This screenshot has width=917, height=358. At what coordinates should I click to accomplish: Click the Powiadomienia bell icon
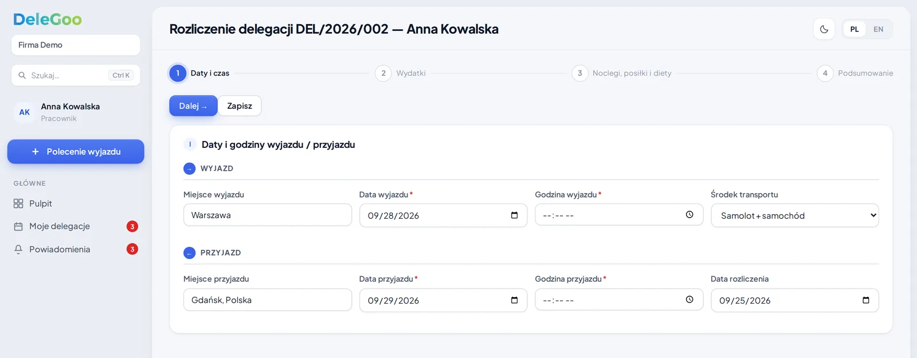coord(18,249)
